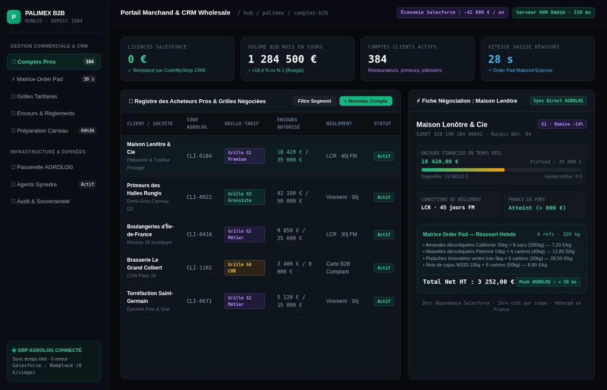The image size is (607, 390).
Task: Click the Actif badge on Agents Synedre
Action: 87,184
